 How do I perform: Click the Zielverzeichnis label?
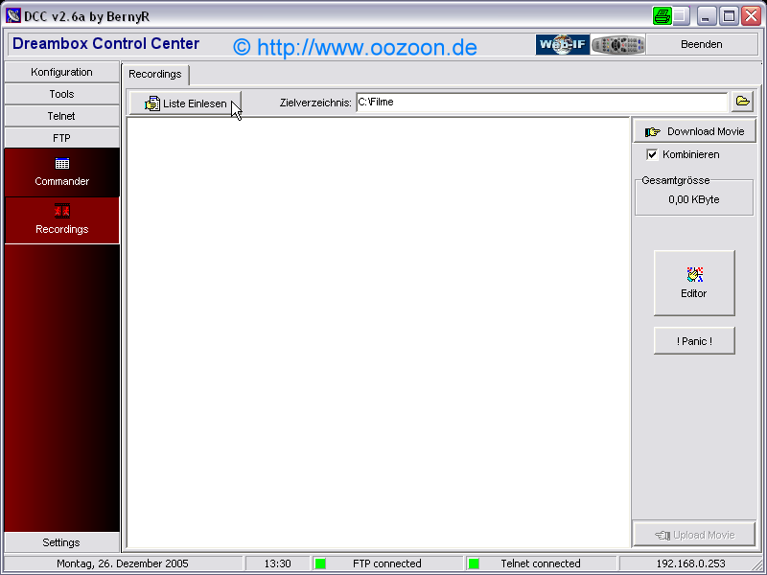coord(315,103)
